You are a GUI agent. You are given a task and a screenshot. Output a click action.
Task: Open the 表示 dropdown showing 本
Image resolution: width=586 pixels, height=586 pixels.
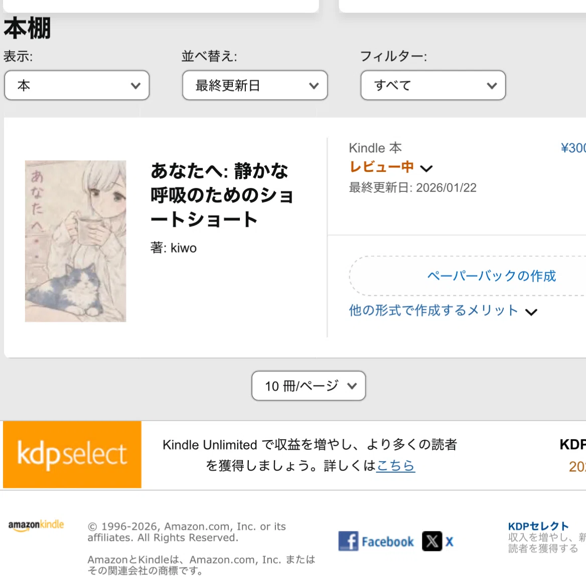coord(77,85)
